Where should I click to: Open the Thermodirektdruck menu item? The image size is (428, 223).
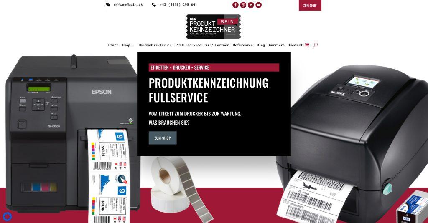pos(155,45)
